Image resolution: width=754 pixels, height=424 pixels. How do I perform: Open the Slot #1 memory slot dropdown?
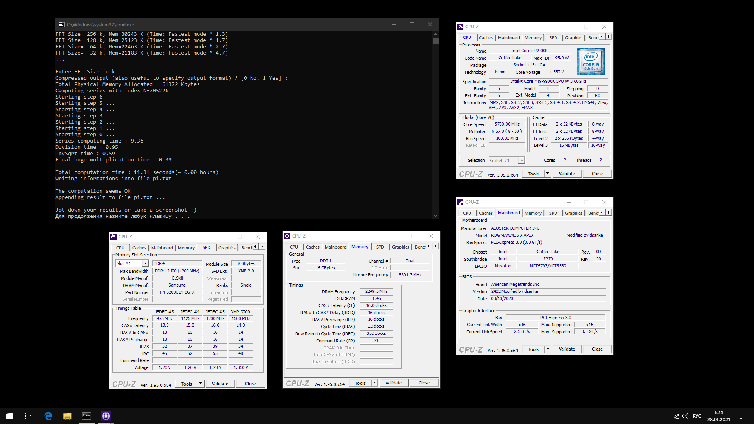tap(145, 263)
